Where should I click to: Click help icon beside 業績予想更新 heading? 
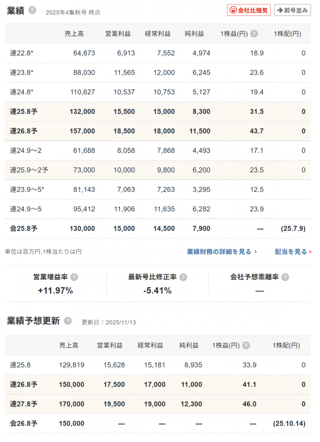click(68, 321)
